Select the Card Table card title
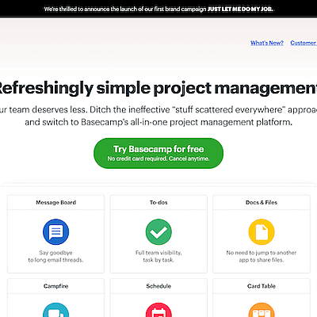This screenshot has height=317, width=317. (262, 286)
